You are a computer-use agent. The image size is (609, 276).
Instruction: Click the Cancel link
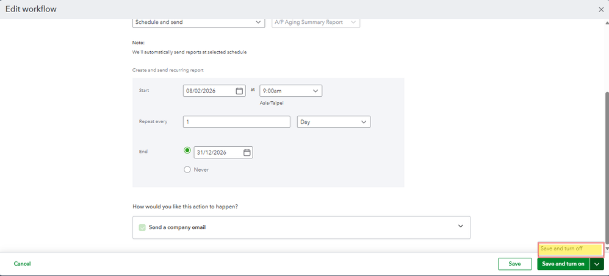point(22,264)
